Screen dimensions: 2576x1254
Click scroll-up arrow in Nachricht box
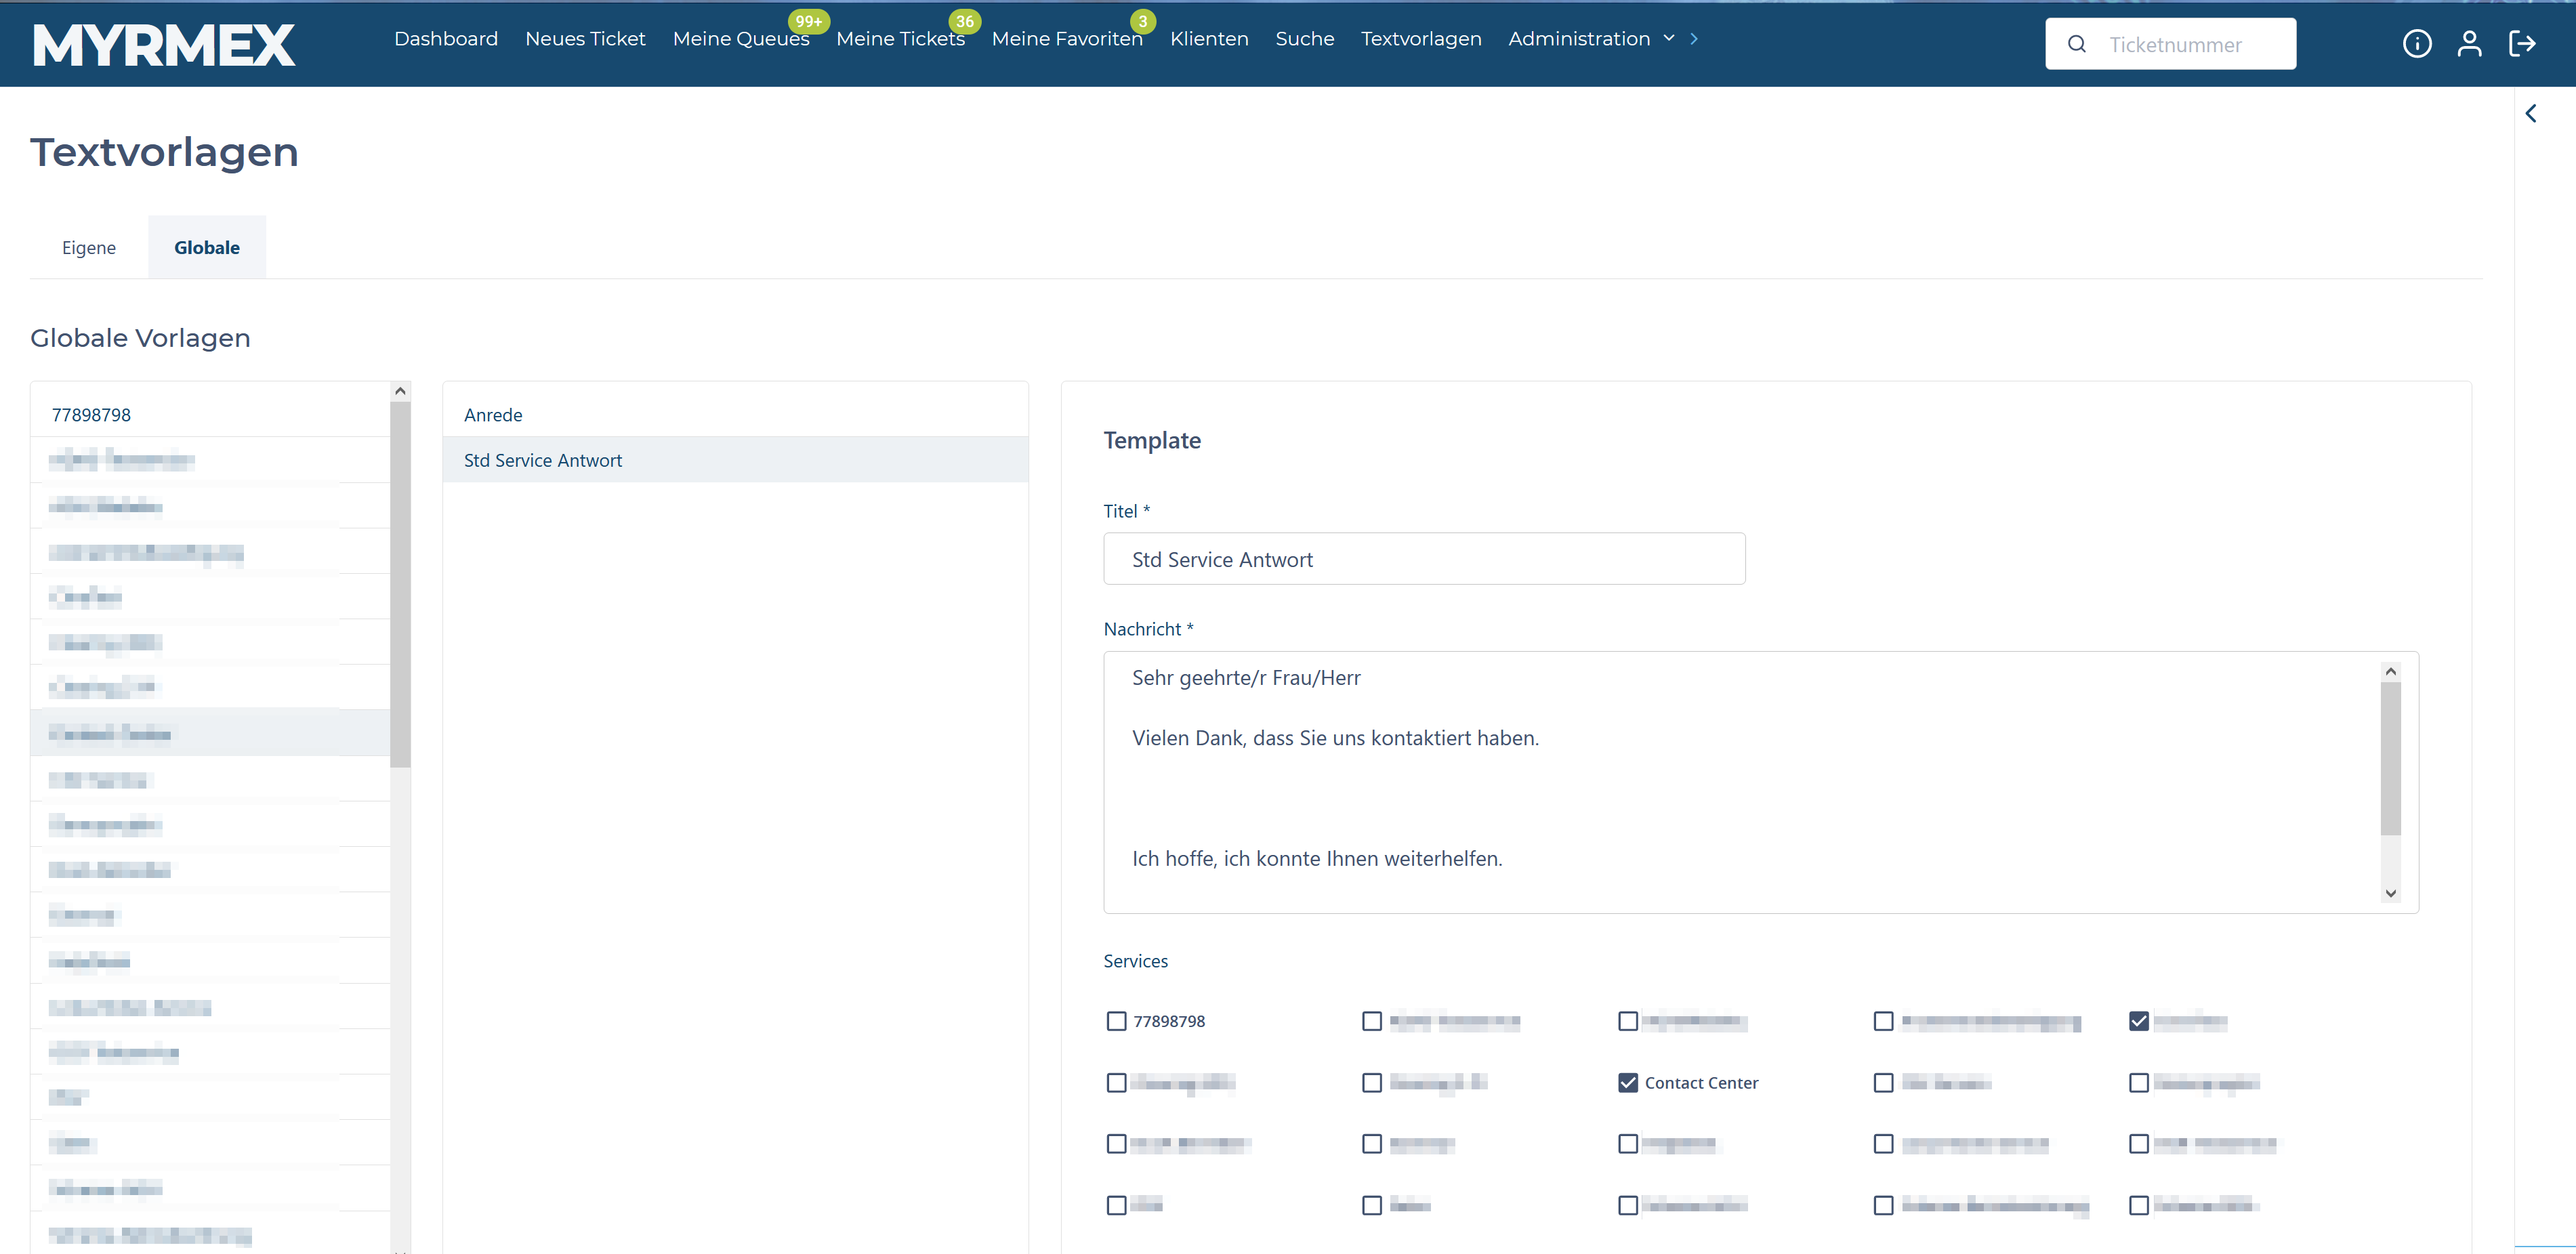(x=2390, y=671)
